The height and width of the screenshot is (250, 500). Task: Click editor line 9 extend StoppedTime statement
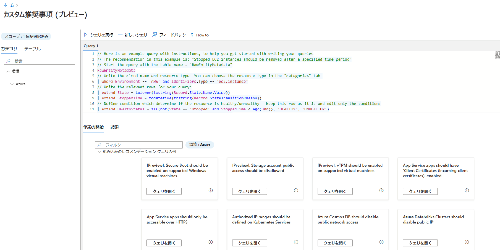pos(179,98)
